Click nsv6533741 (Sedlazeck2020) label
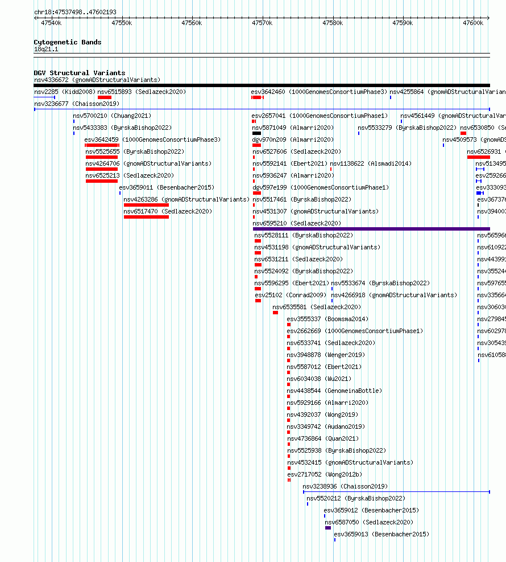Viewport: 506px width, 562px height. point(331,343)
